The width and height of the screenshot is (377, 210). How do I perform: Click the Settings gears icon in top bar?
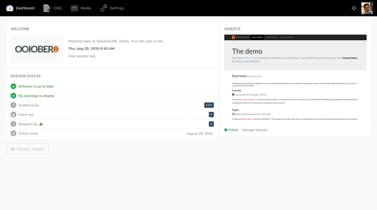click(x=104, y=8)
